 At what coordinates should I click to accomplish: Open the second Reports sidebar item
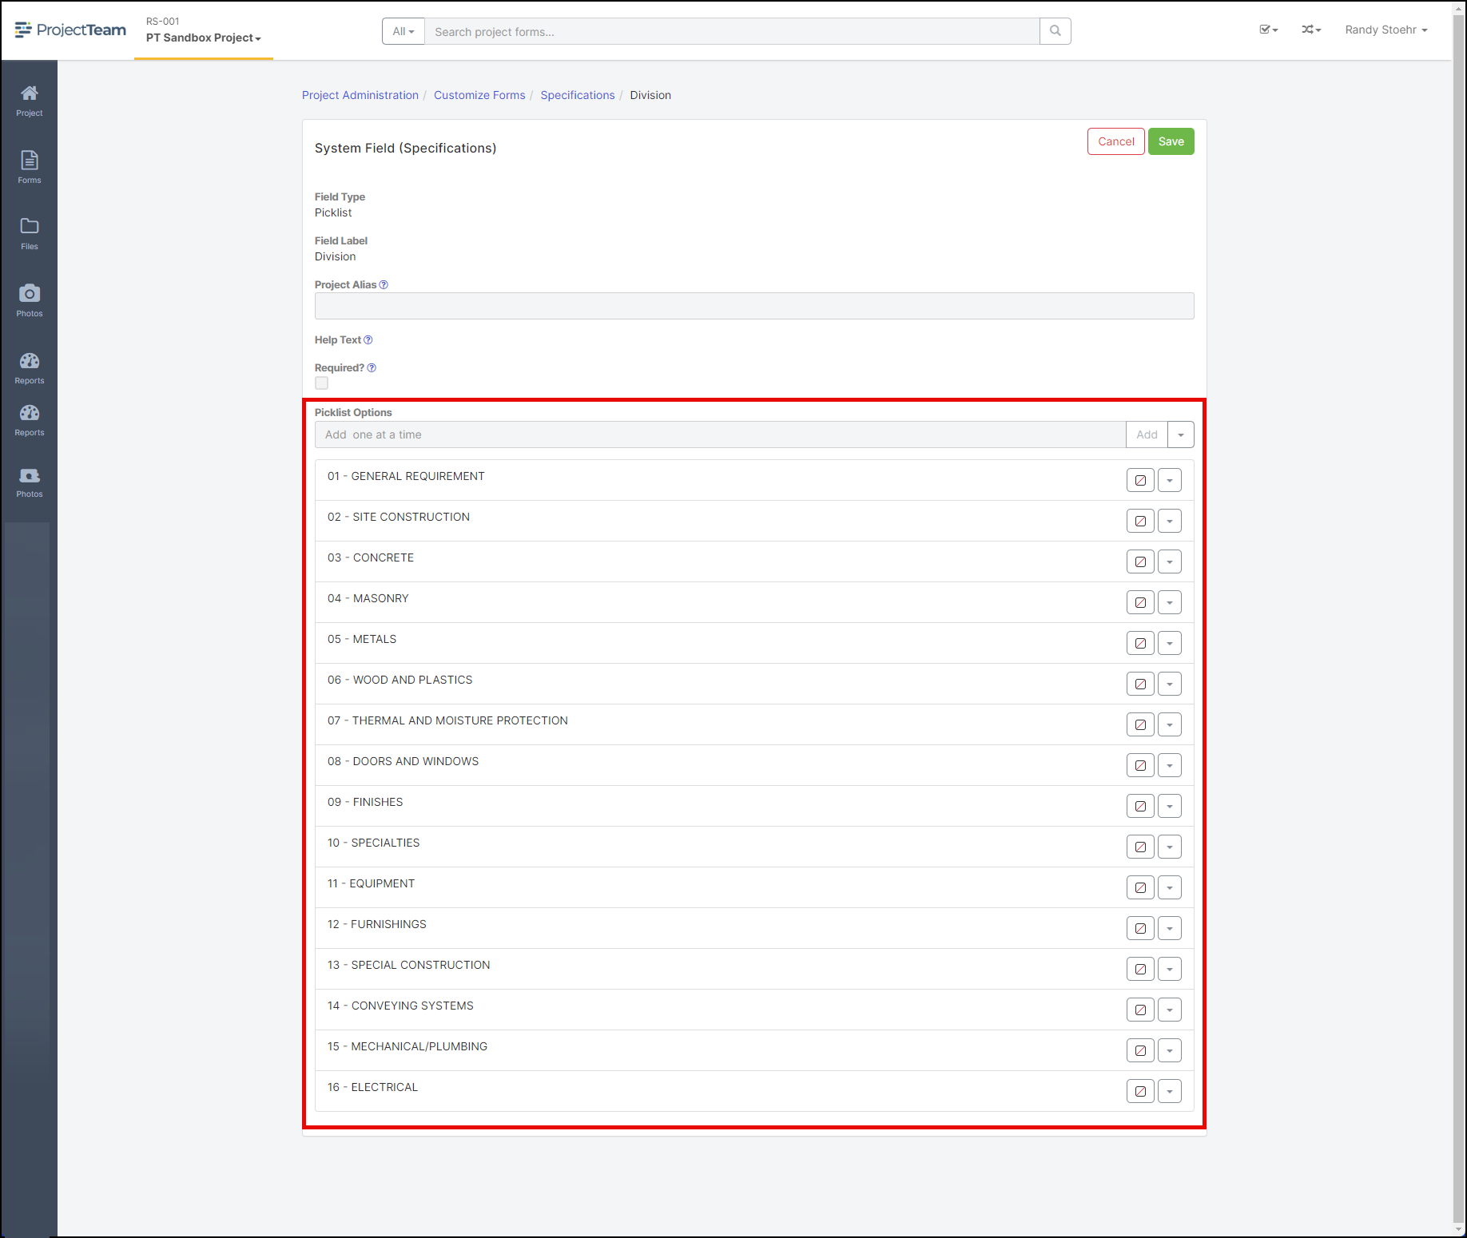coord(30,420)
